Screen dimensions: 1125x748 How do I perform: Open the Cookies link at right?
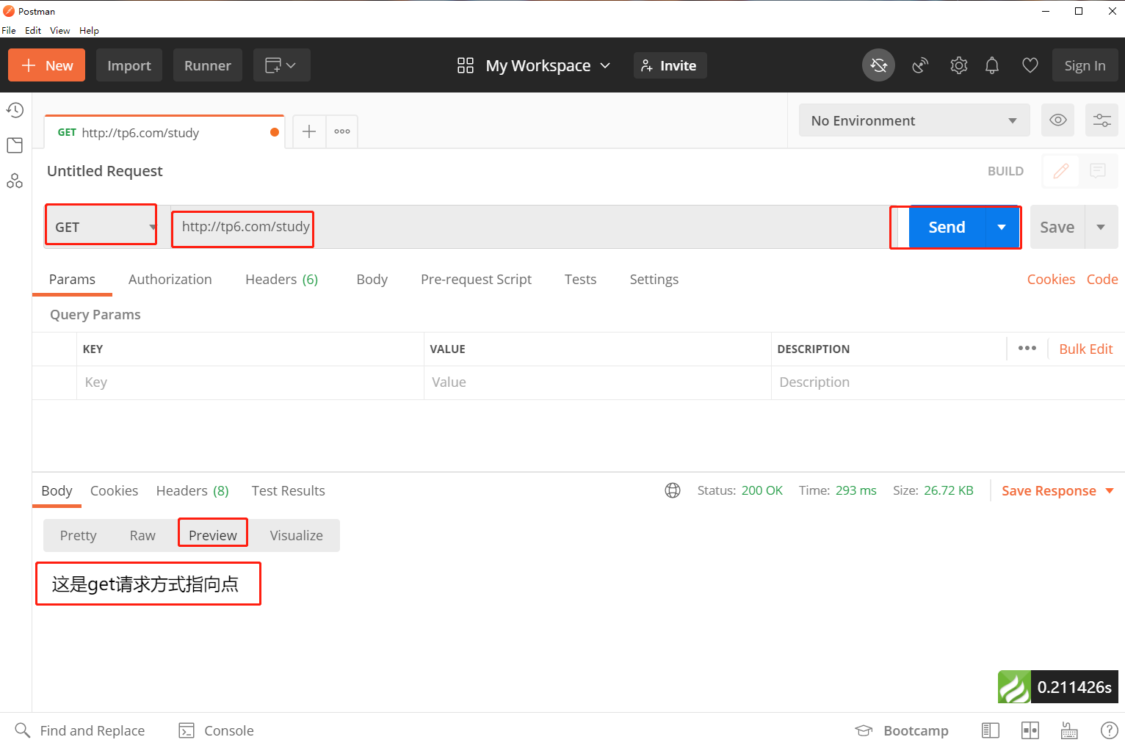[x=1051, y=279]
